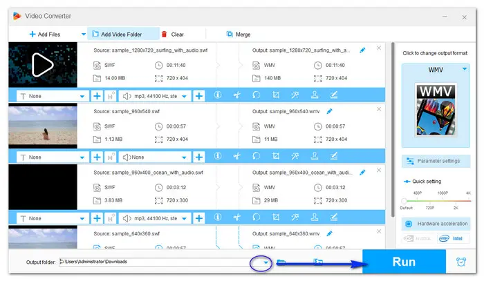Viewport: 484px width, 281px height.
Task: Open the alarm clock scheduler icon
Action: pyautogui.click(x=461, y=262)
